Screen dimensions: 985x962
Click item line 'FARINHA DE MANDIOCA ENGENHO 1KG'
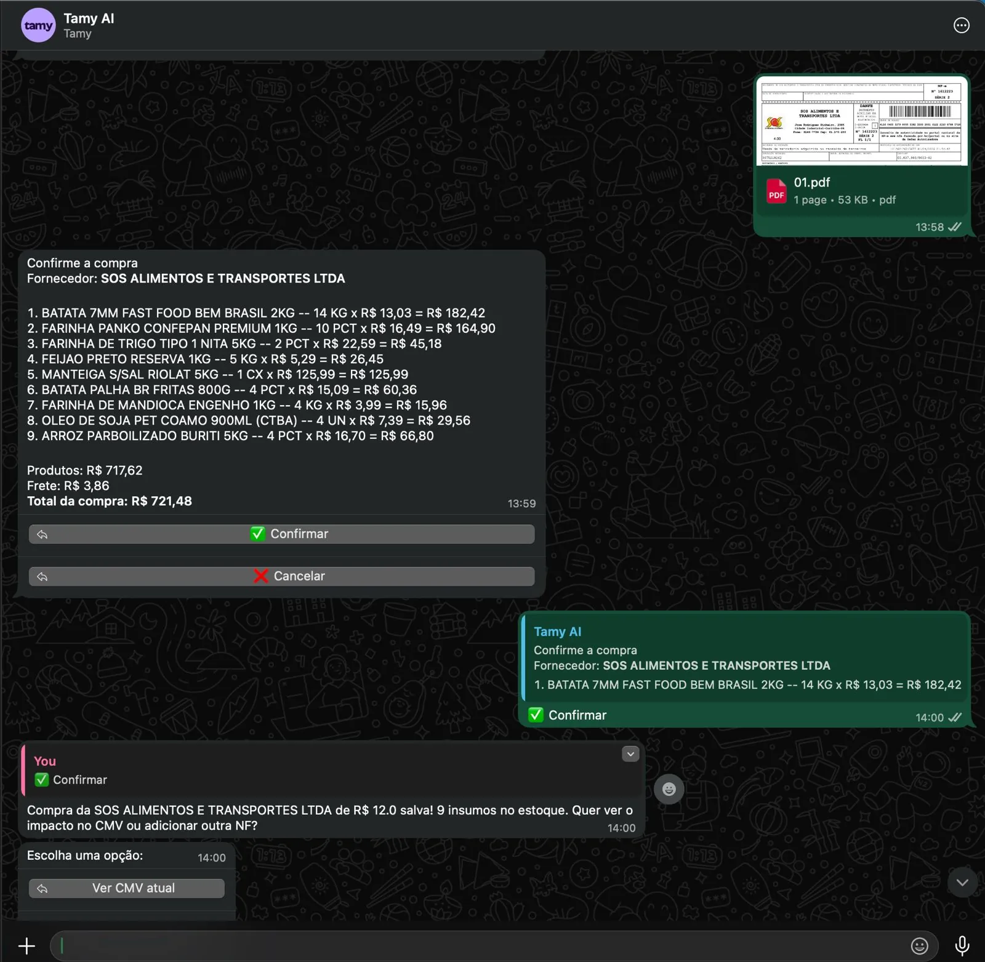pos(237,405)
